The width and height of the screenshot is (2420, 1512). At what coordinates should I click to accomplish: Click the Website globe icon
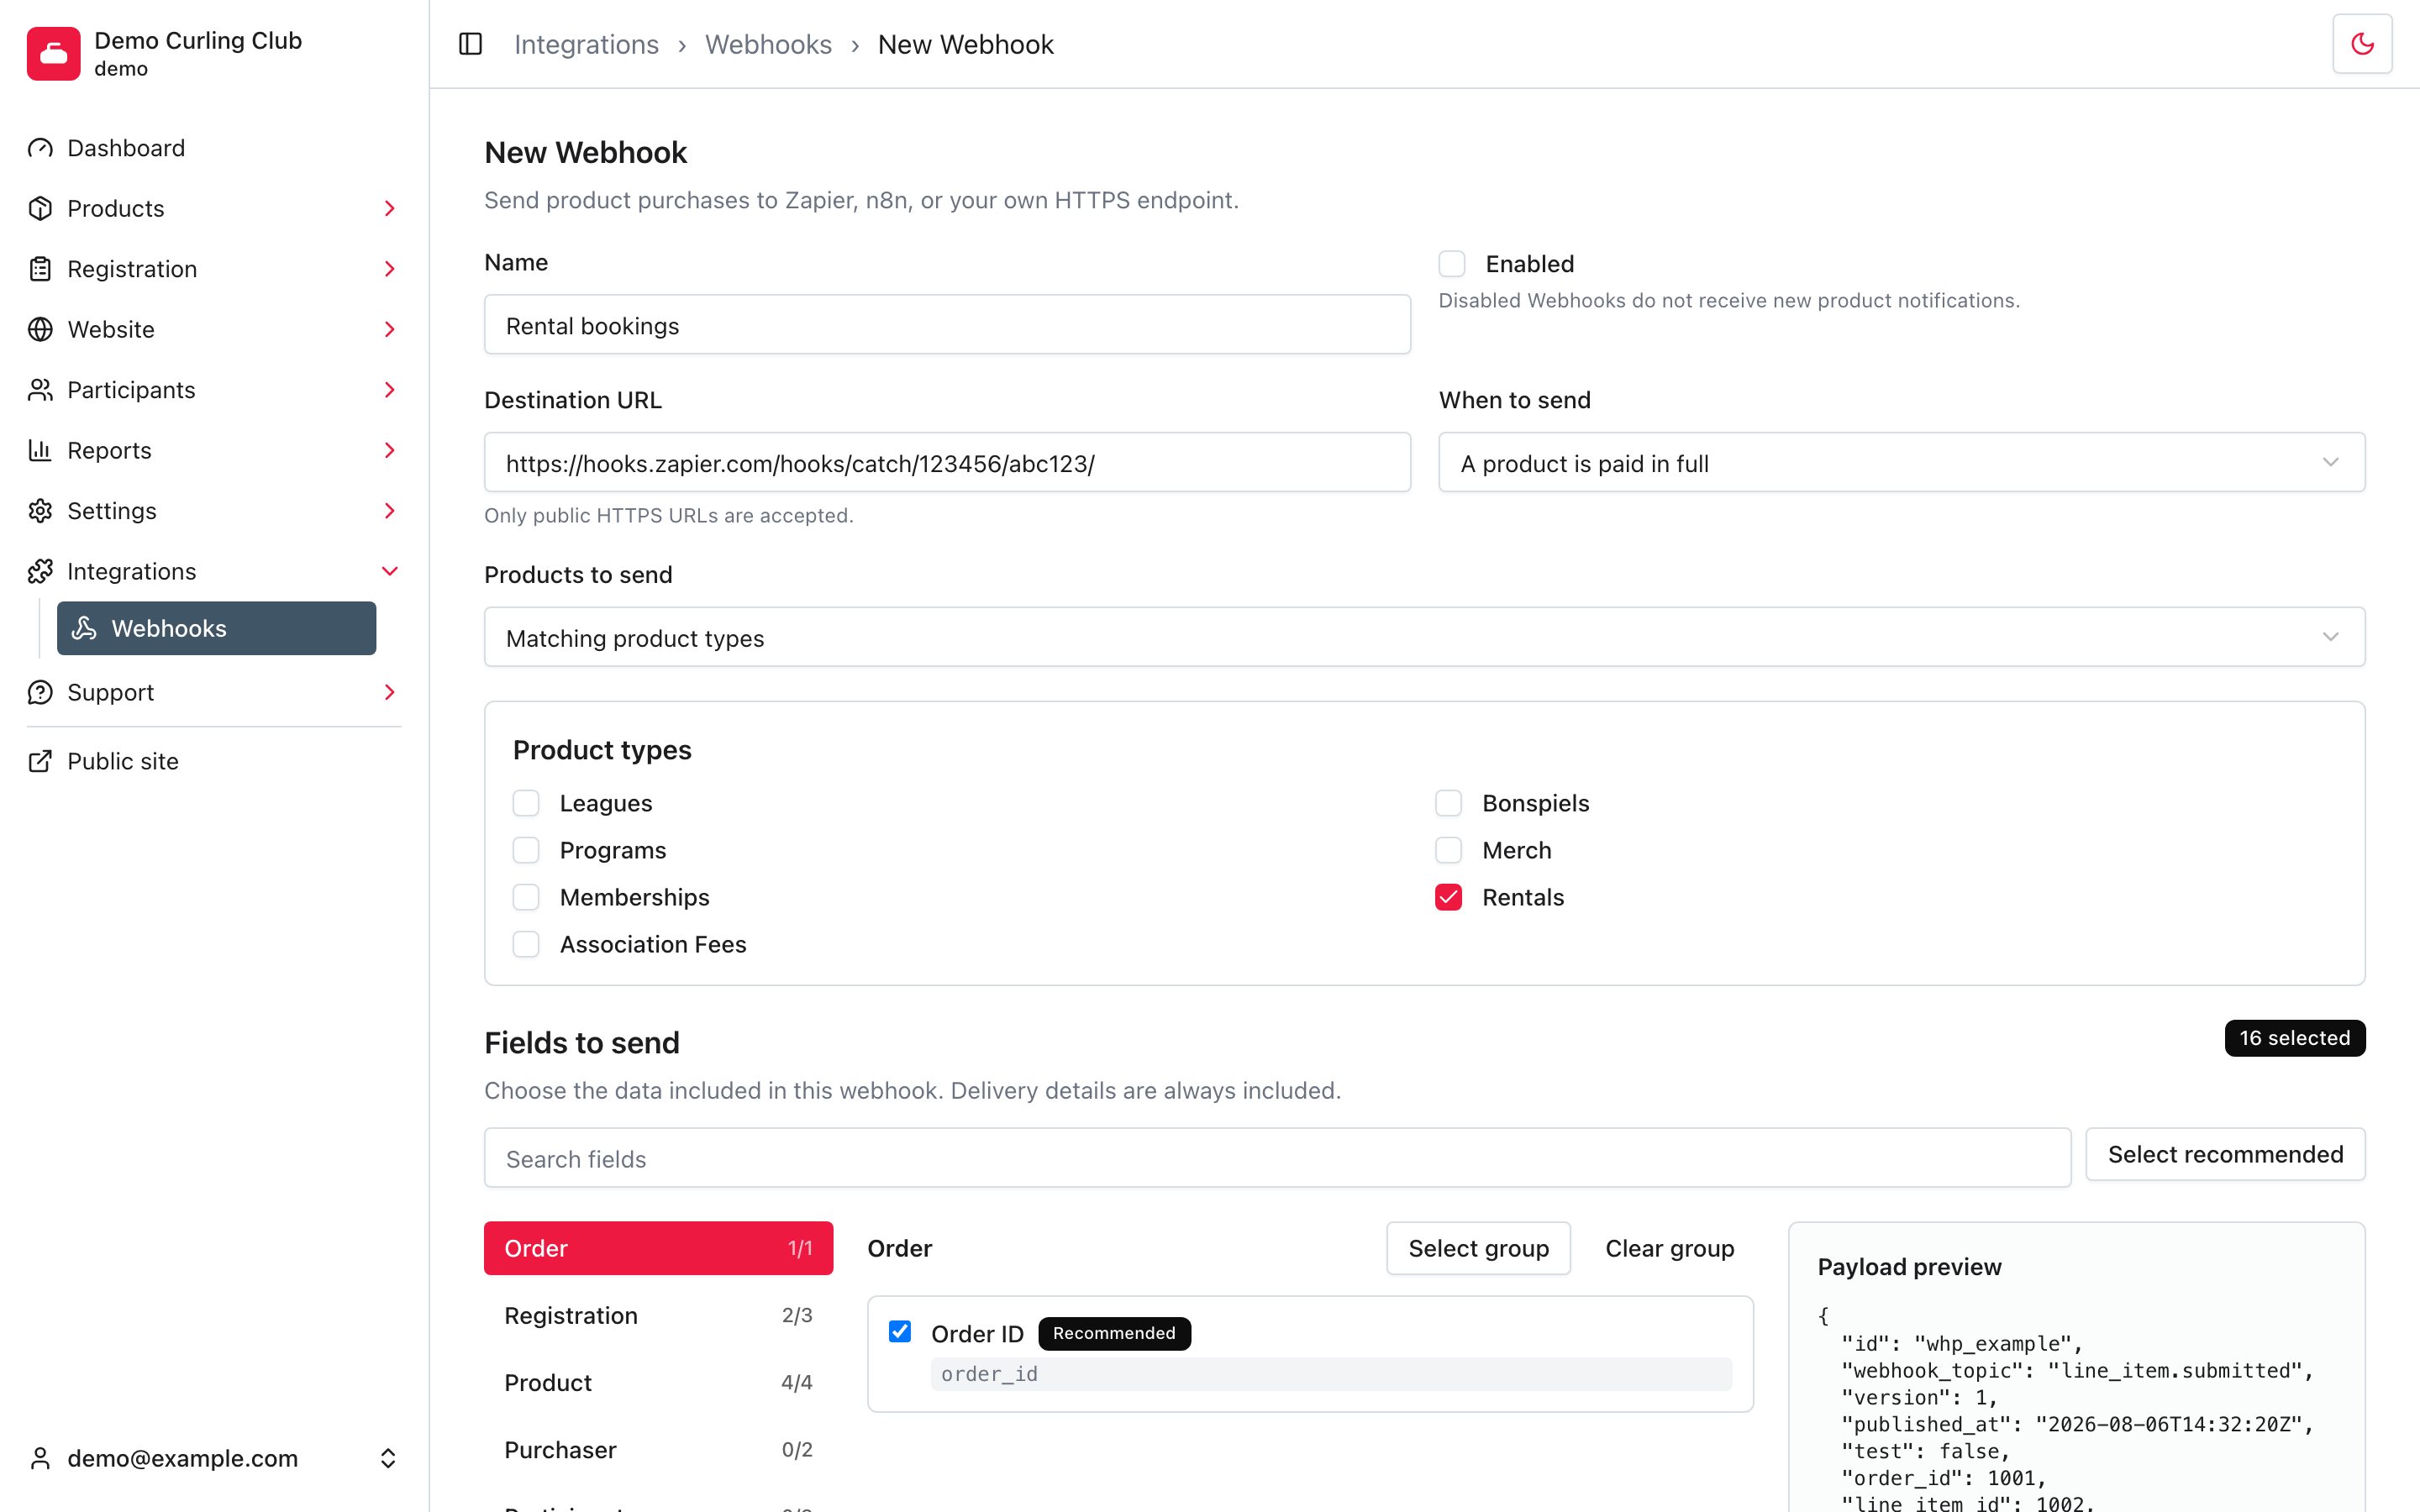point(40,329)
